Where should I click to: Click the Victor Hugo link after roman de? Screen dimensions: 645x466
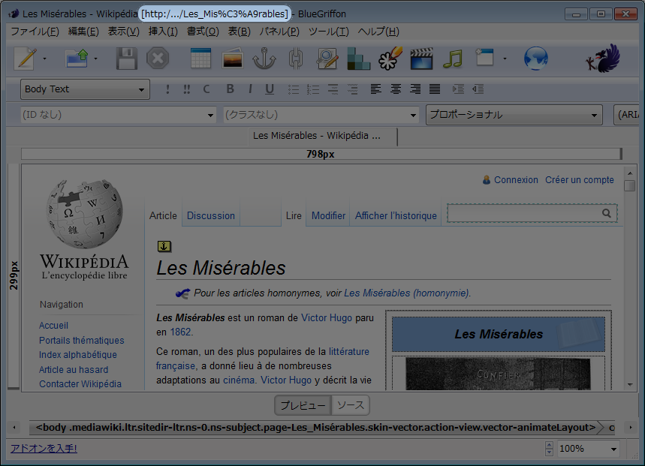pos(327,317)
